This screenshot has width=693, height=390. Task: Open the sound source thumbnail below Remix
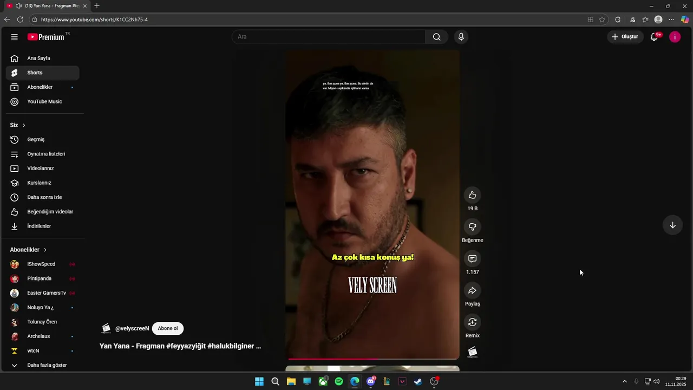[472, 353]
